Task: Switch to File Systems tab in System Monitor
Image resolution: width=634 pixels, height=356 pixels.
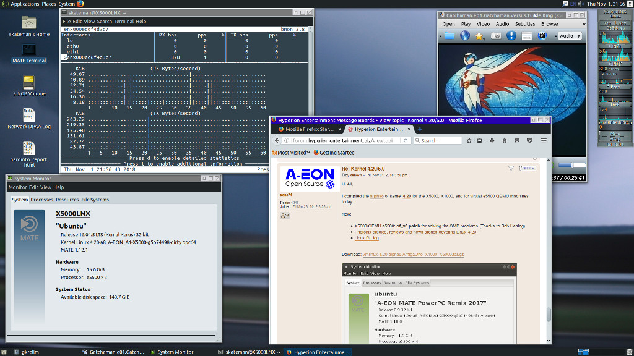Action: coord(95,200)
